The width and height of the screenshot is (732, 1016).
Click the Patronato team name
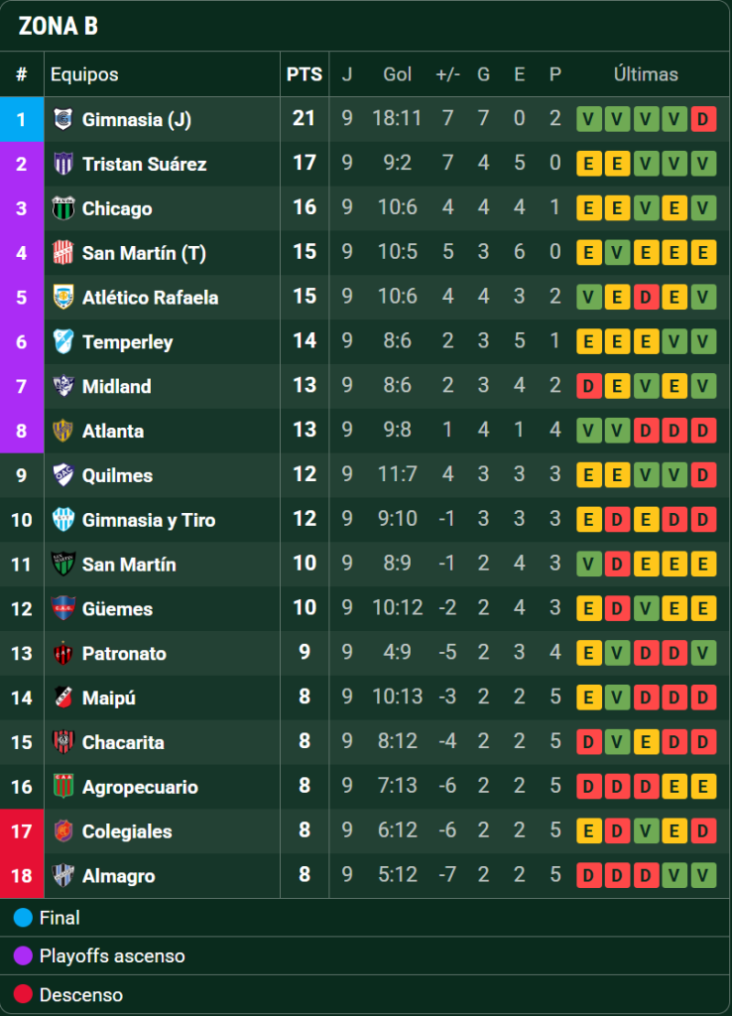[124, 653]
